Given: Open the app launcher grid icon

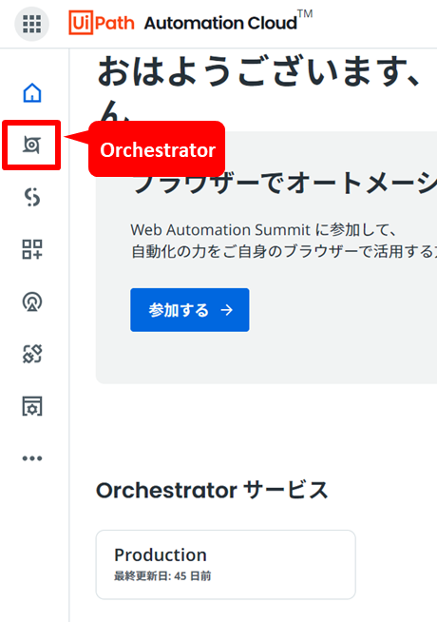Looking at the screenshot, I should pos(31,24).
